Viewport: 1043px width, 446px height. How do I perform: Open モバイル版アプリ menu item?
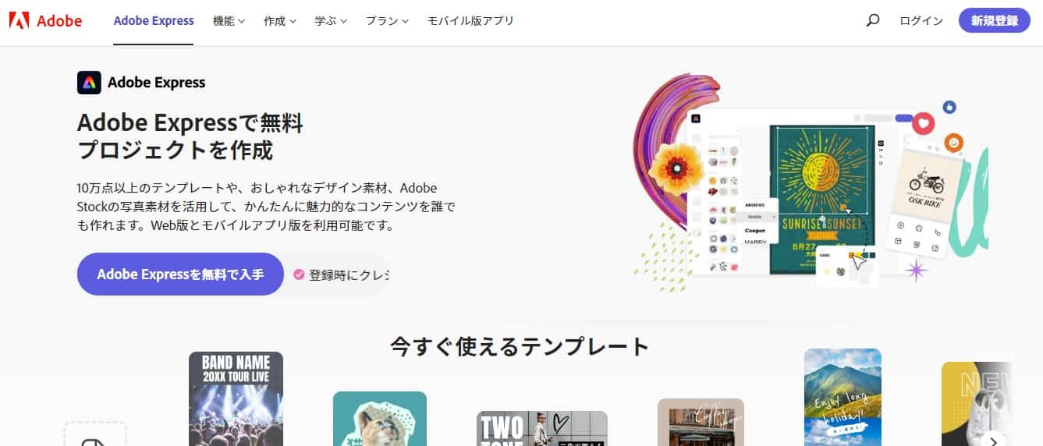(470, 21)
